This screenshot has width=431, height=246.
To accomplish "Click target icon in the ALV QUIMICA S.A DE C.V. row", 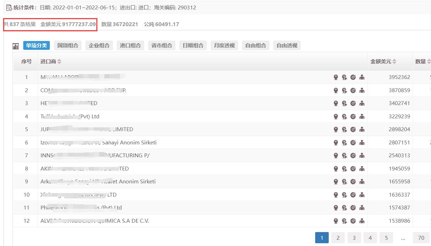I will [x=353, y=221].
